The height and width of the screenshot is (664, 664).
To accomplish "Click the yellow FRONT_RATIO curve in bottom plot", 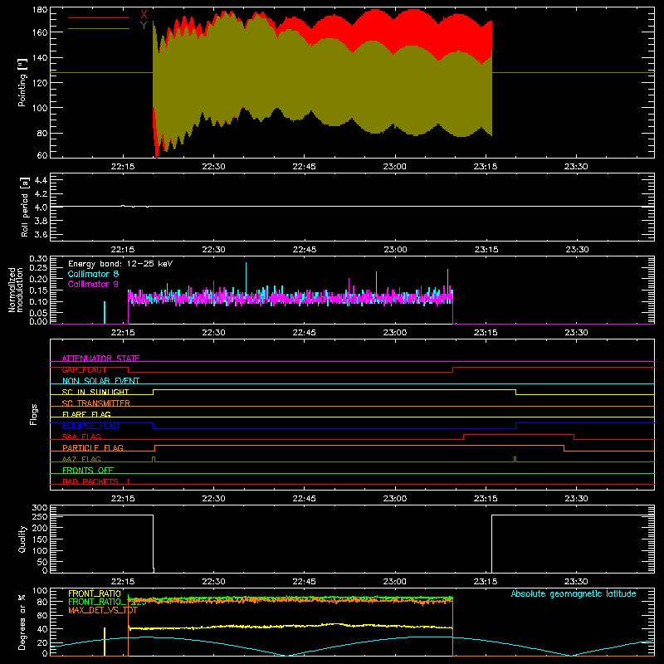I will coord(290,626).
